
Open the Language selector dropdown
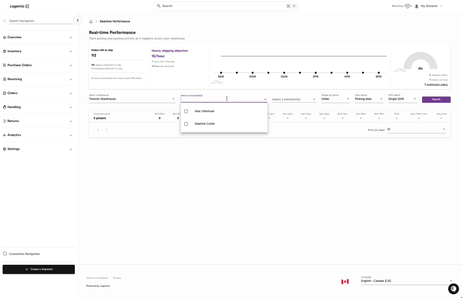point(406,281)
